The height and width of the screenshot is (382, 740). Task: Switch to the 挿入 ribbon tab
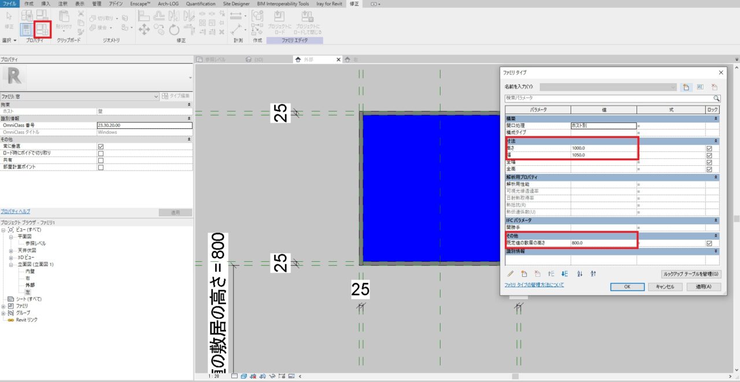pos(46,3)
